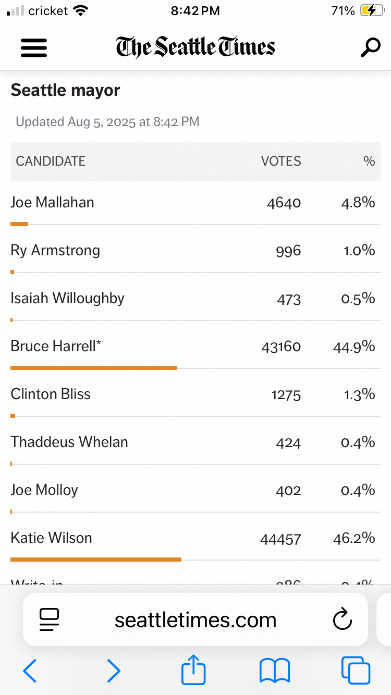Open Safari page settings icon
The width and height of the screenshot is (391, 695).
click(50, 619)
